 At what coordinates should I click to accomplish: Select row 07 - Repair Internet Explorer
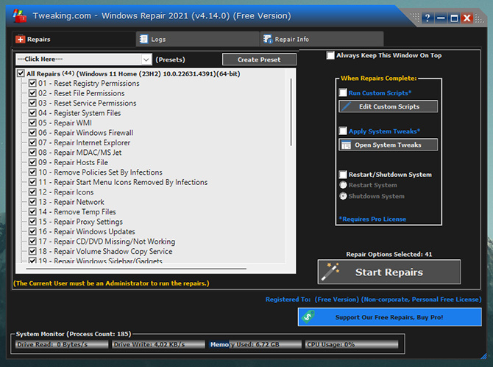coord(85,142)
